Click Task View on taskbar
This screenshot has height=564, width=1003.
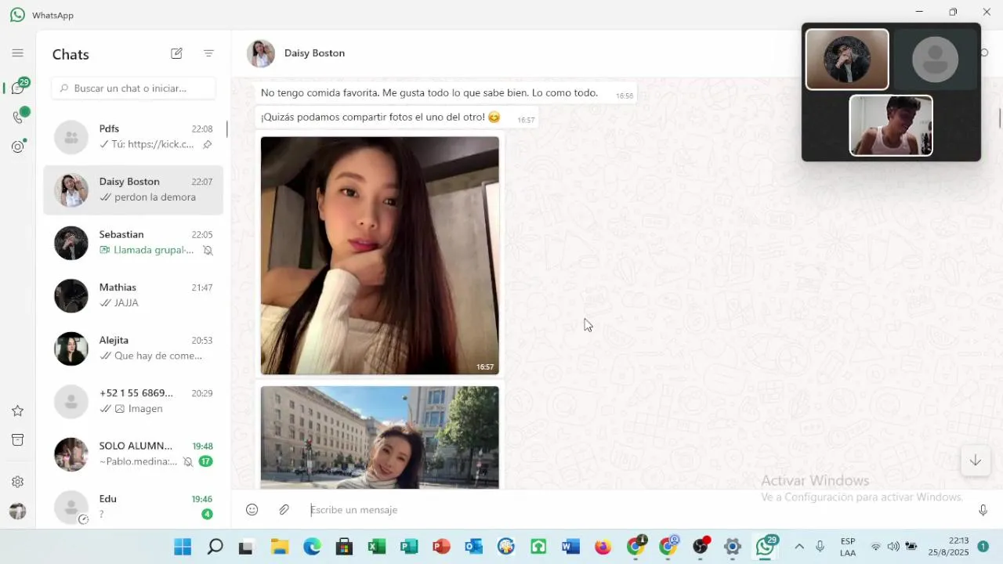[246, 547]
